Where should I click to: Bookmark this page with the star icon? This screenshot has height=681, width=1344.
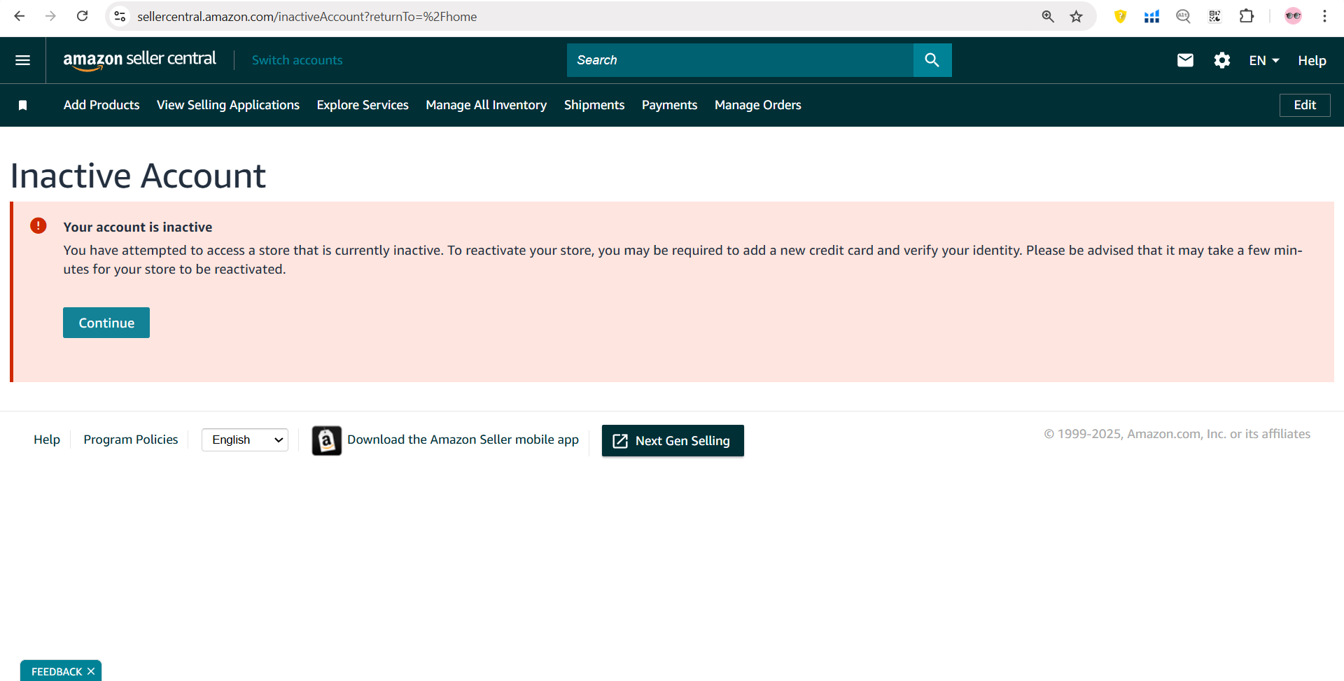pos(1077,16)
